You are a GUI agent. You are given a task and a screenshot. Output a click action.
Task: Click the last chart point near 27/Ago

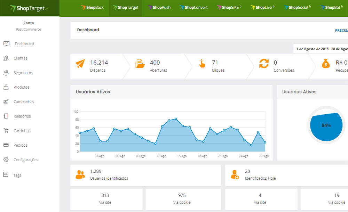[265, 142]
